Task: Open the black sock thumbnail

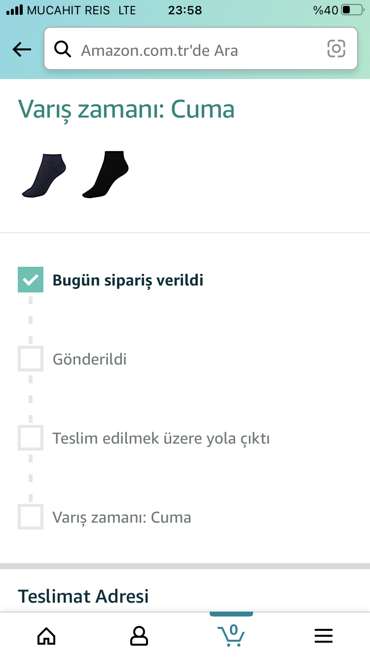Action: (106, 175)
